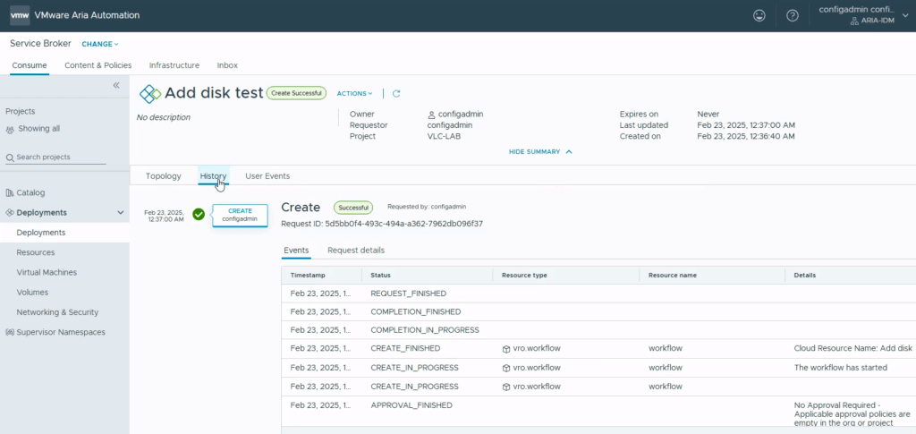The width and height of the screenshot is (916, 434).
Task: Click the VMware logo icon
Action: coord(20,15)
